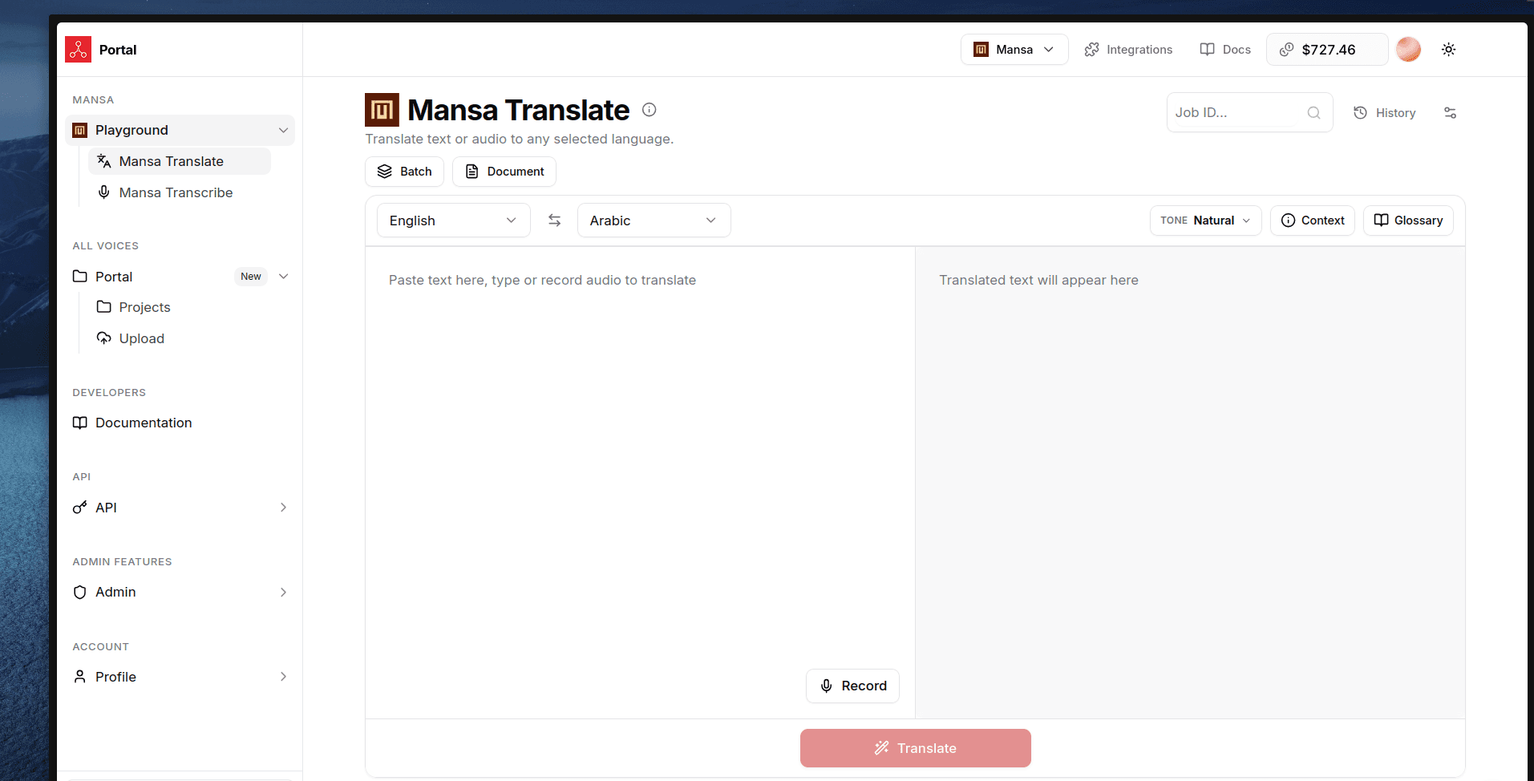Image resolution: width=1534 pixels, height=781 pixels.
Task: Open the Tone Natural dropdown
Action: pos(1205,221)
